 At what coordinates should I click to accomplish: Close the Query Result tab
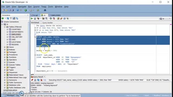click(44, 77)
